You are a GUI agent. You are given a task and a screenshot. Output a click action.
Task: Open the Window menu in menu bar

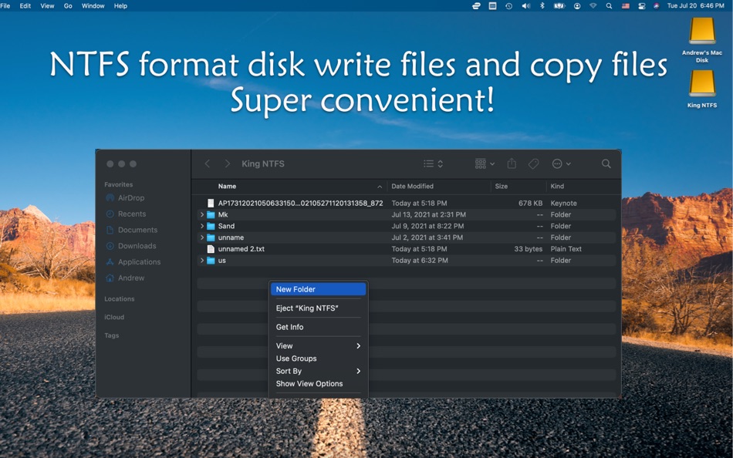[x=93, y=6]
